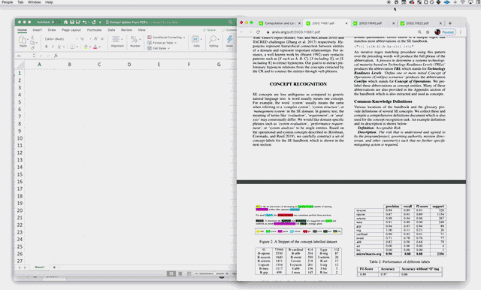Click the Copy icon in the ribbon
Viewport: 481px width, 290px height.
click(x=32, y=43)
